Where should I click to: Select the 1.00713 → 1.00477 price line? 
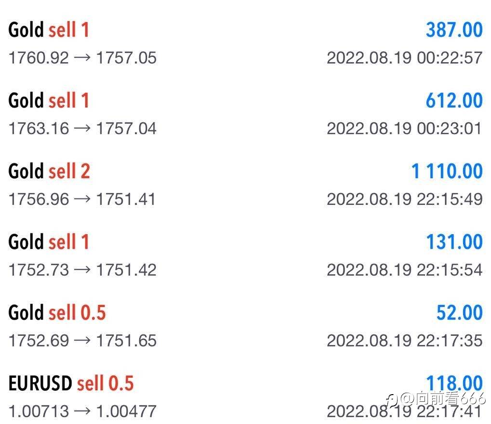click(83, 411)
